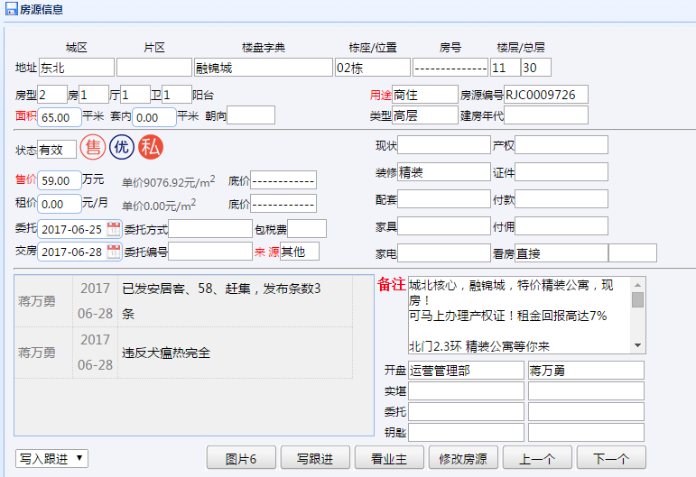Expand the 写入跟进 dropdown
Image resolution: width=696 pixels, height=477 pixels.
(51, 458)
